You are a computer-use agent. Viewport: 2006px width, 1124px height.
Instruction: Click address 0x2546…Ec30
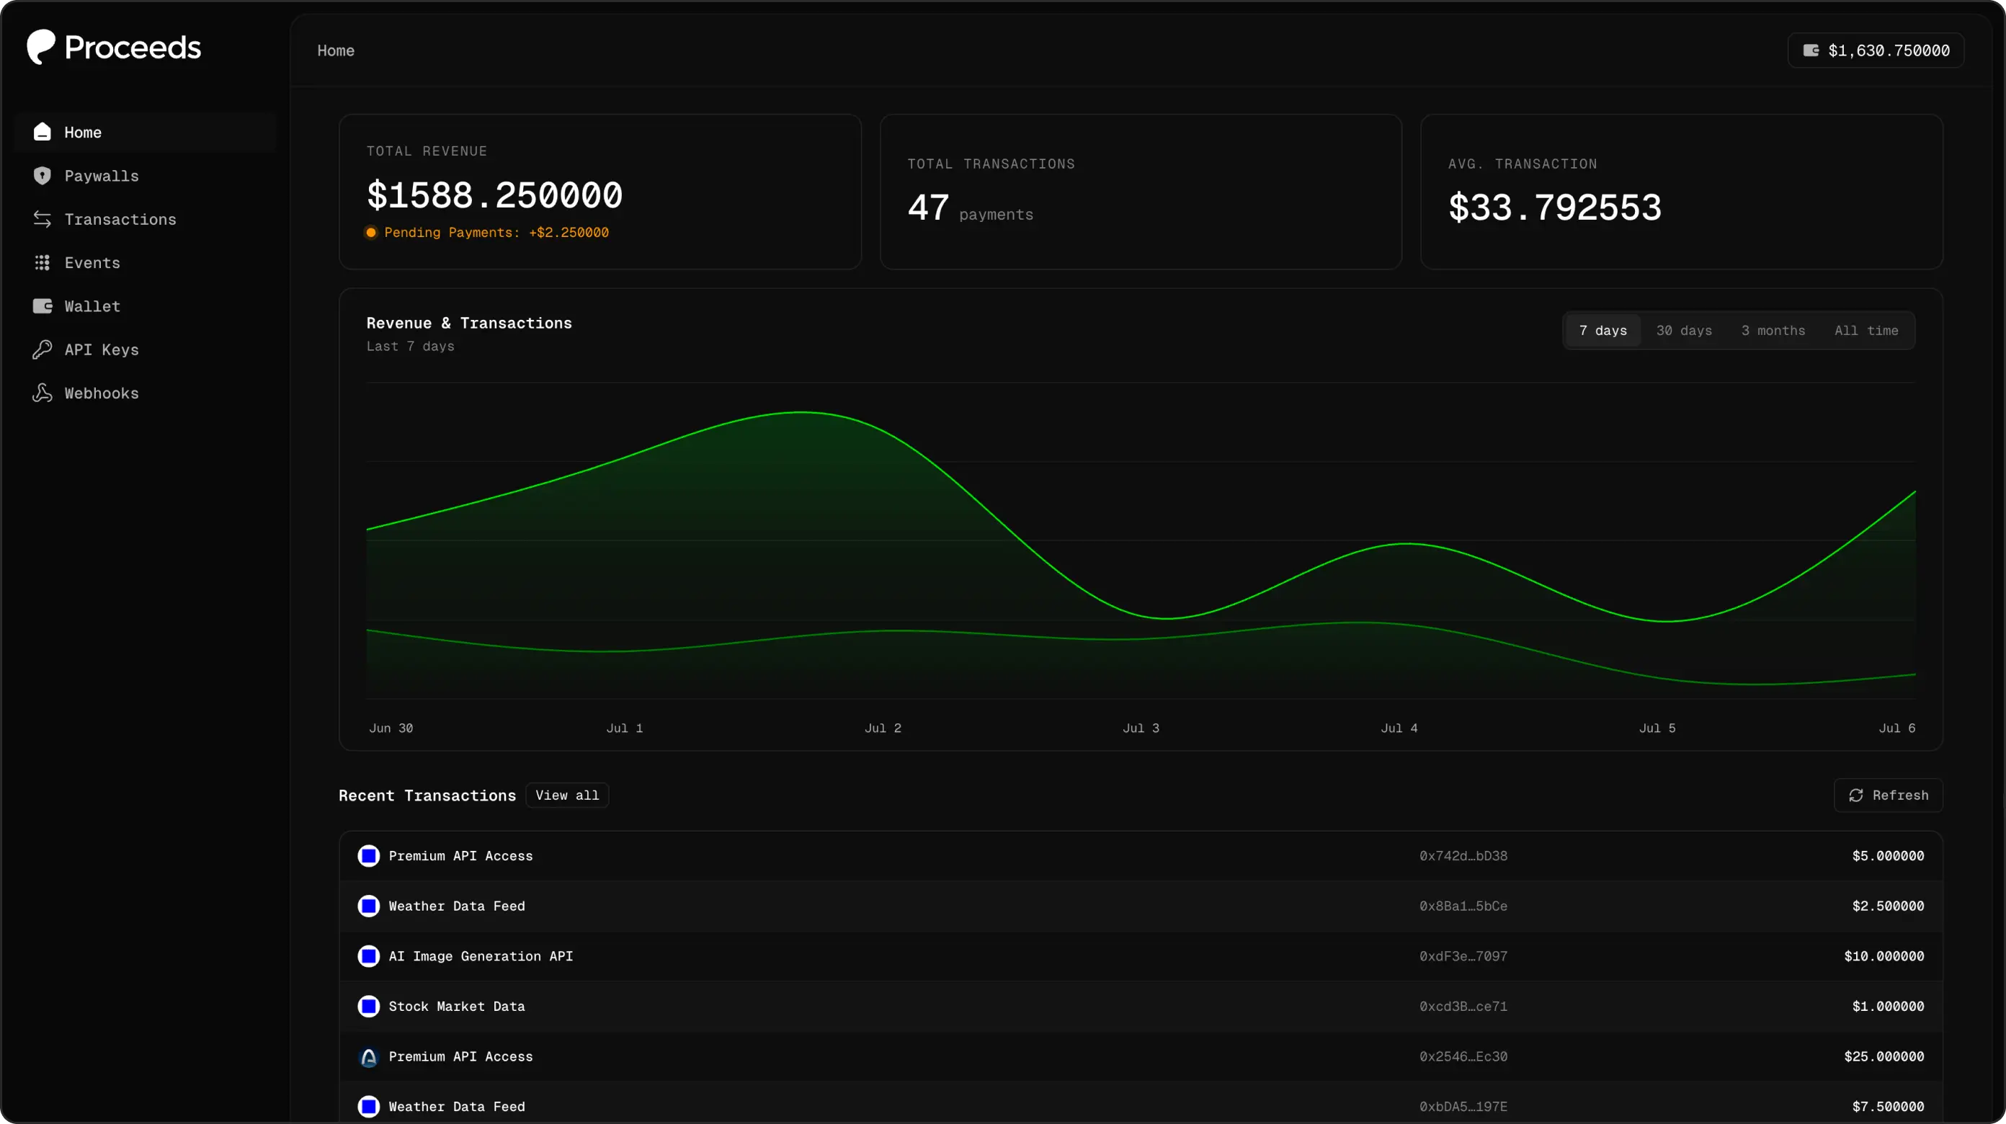(1463, 1056)
